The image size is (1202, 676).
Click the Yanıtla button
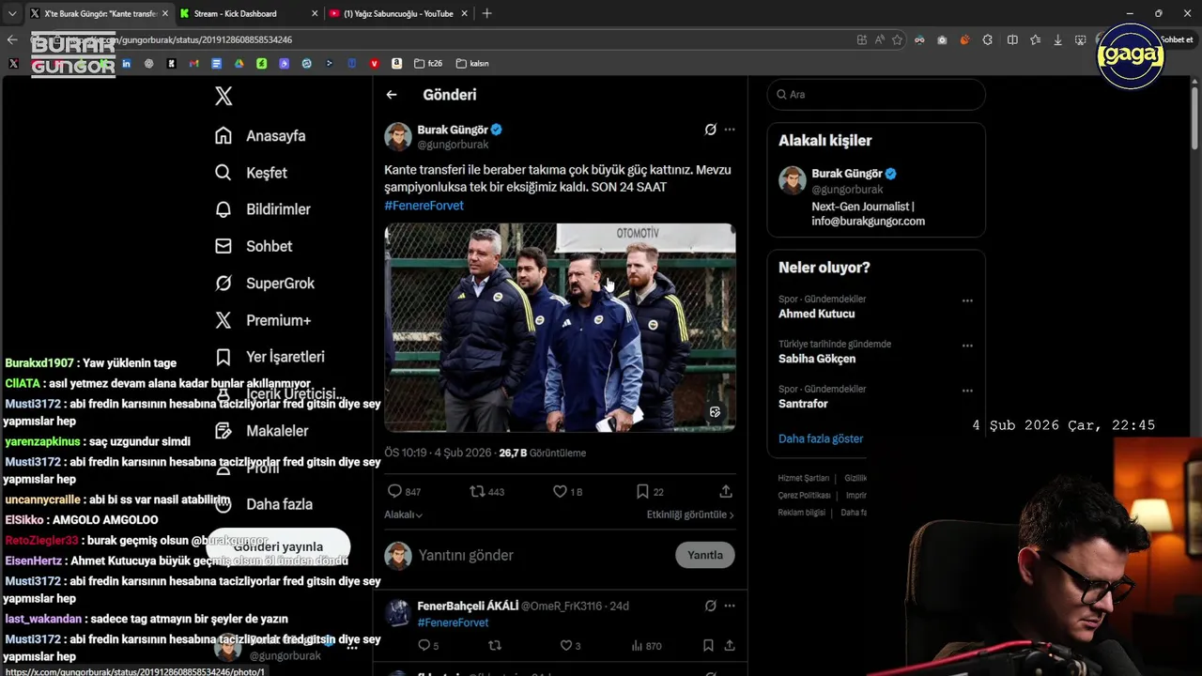click(x=705, y=555)
